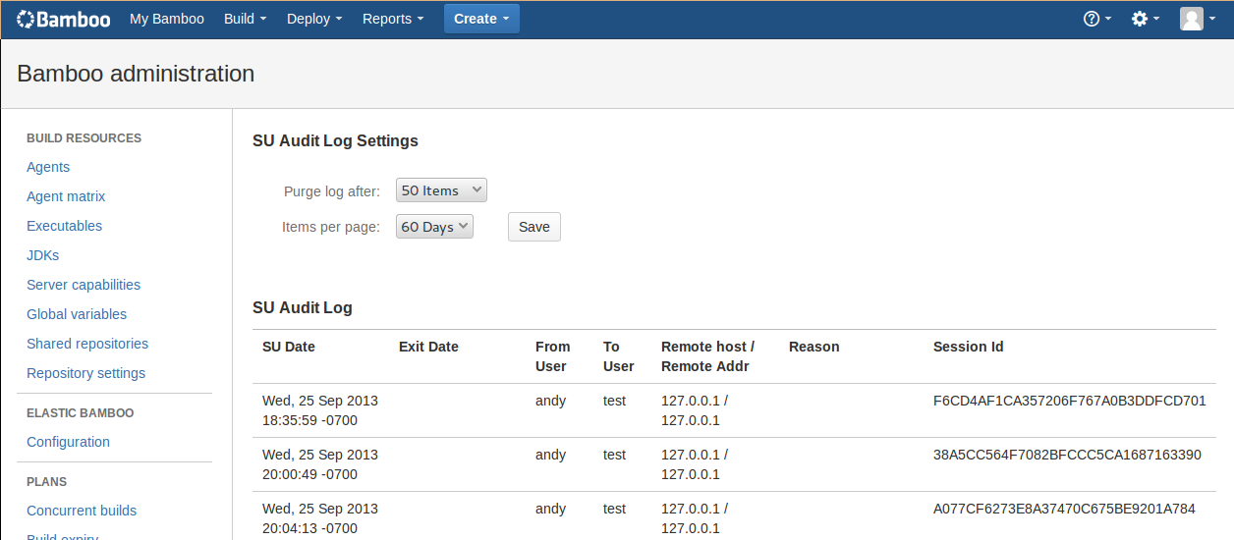Click the Create button dropdown
Screen dimensions: 1234x540
click(x=481, y=19)
